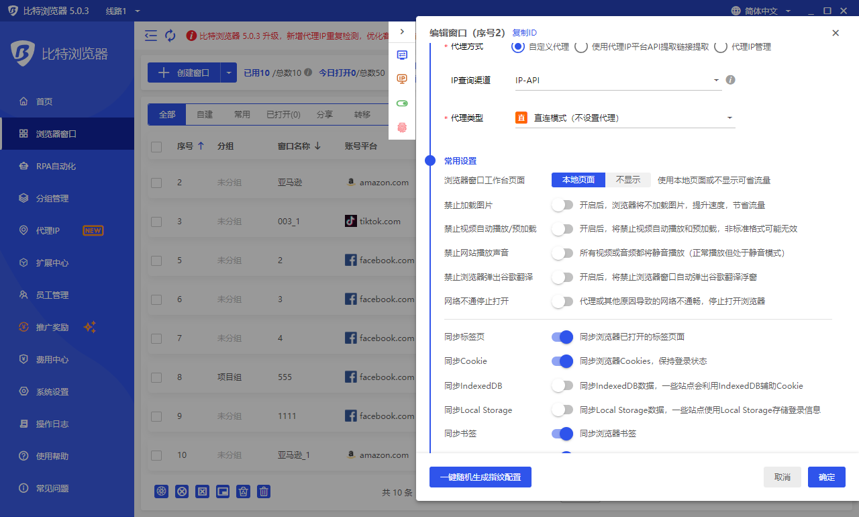Click the sync-display icon at top of right strip

pos(402,56)
